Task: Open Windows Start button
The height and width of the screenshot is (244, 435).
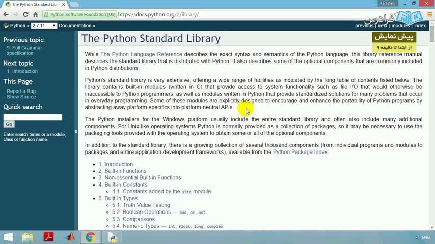Action: tap(8, 237)
